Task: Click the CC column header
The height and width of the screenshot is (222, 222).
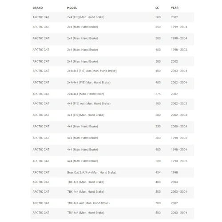Action: point(157,8)
